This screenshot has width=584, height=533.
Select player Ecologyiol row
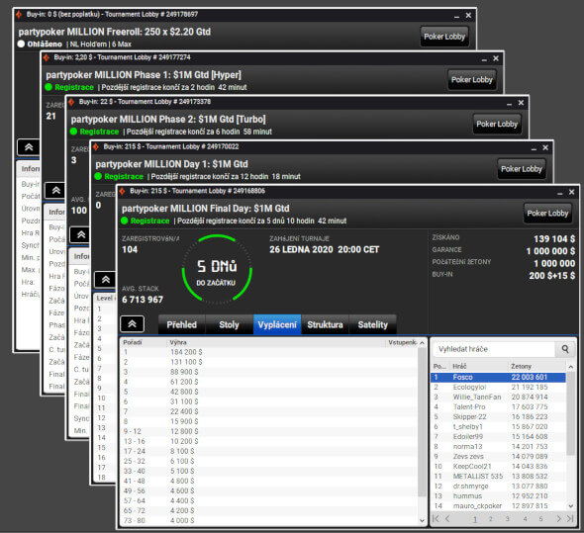click(x=498, y=387)
